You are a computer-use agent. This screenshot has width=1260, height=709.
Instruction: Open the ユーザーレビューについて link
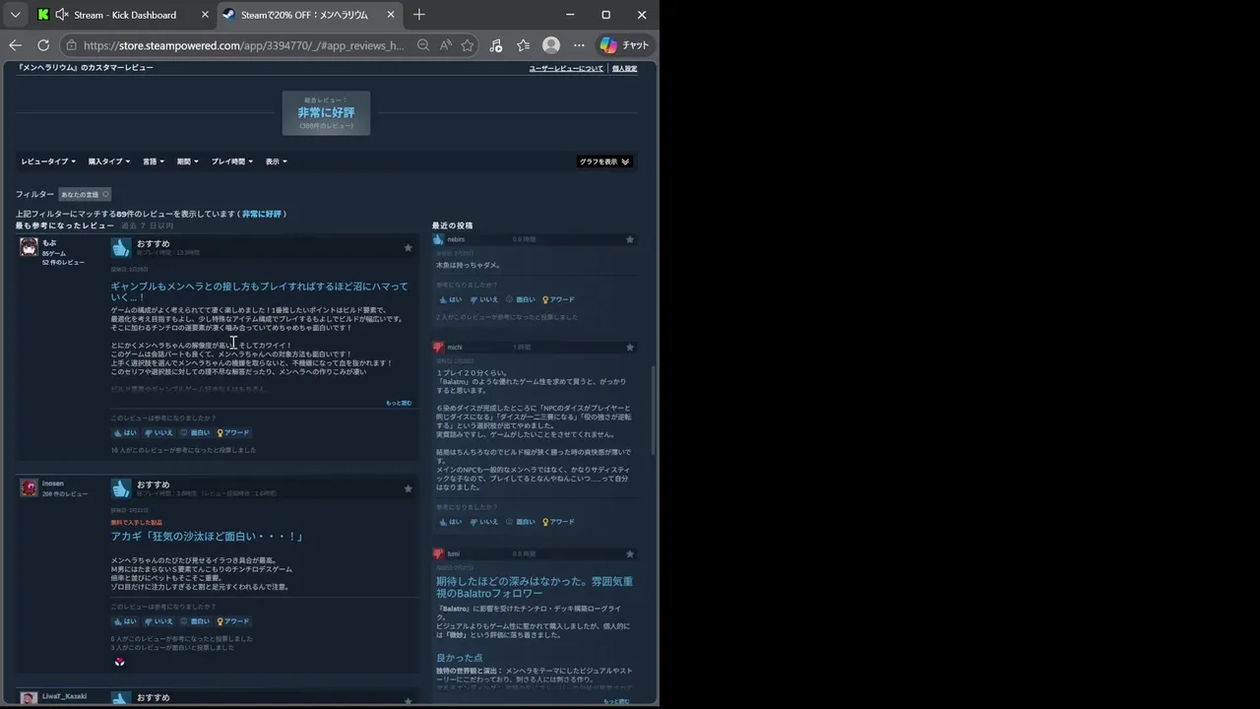click(x=566, y=68)
